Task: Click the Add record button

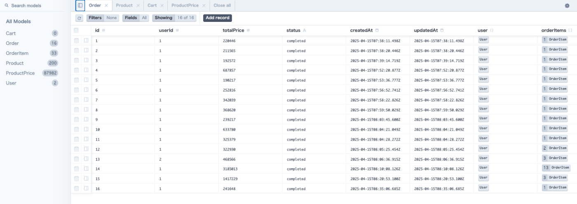Action: (218, 18)
